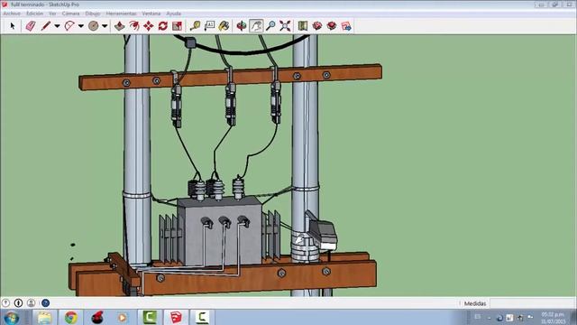Open the Ventana menu

tap(151, 14)
